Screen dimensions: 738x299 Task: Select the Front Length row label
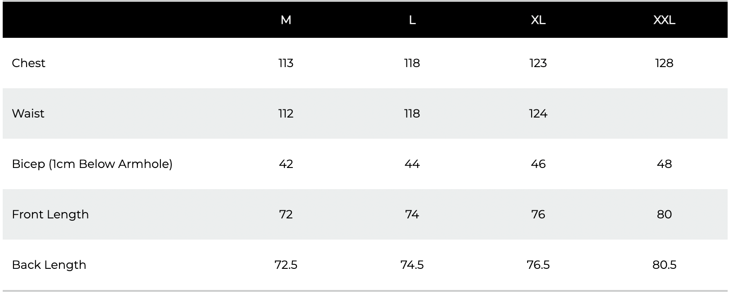(x=50, y=214)
